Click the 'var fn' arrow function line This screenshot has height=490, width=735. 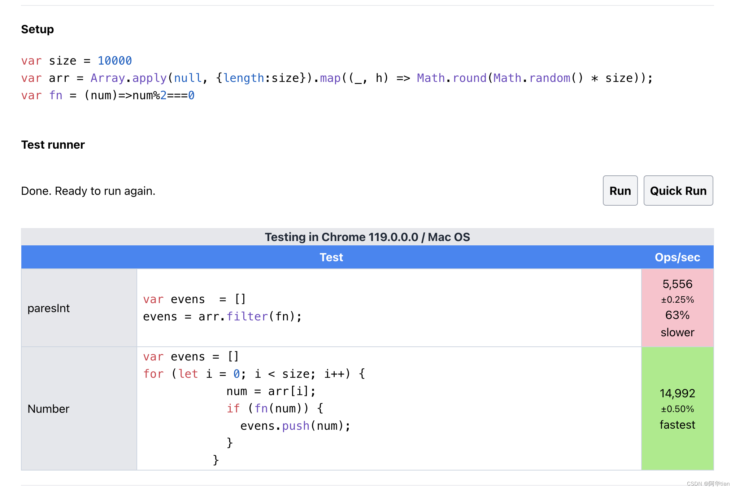pos(108,95)
